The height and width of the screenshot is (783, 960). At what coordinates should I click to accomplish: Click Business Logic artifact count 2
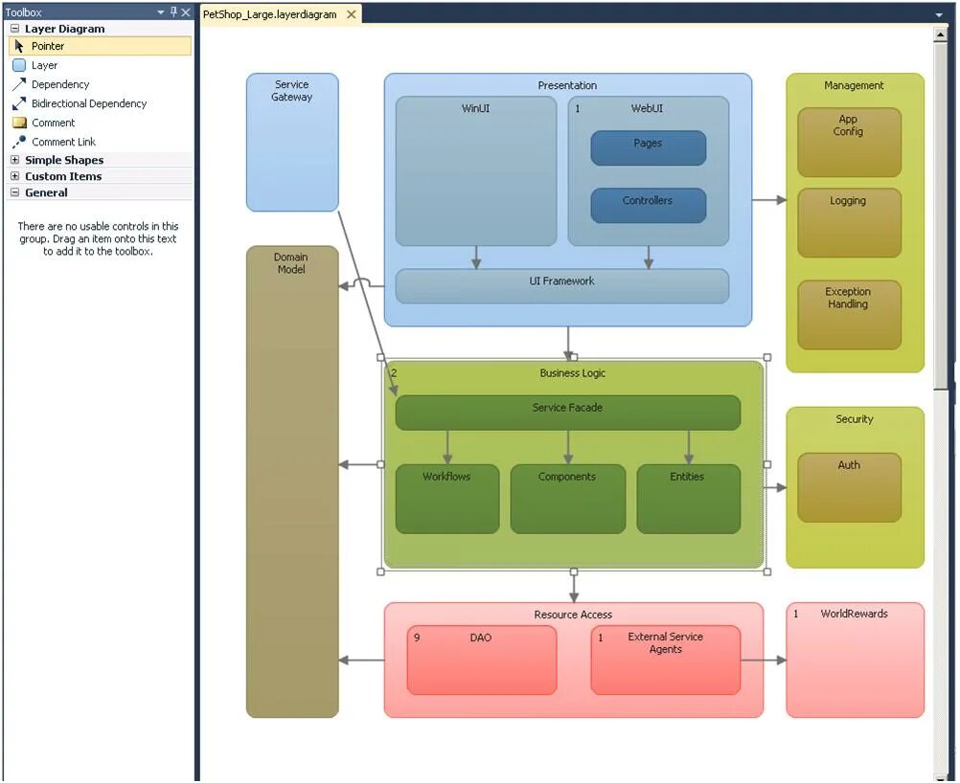(394, 372)
